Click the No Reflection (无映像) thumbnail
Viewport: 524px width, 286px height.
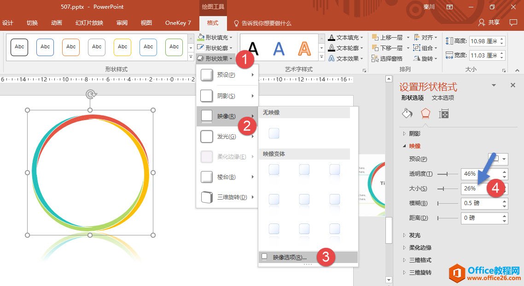[x=274, y=133]
